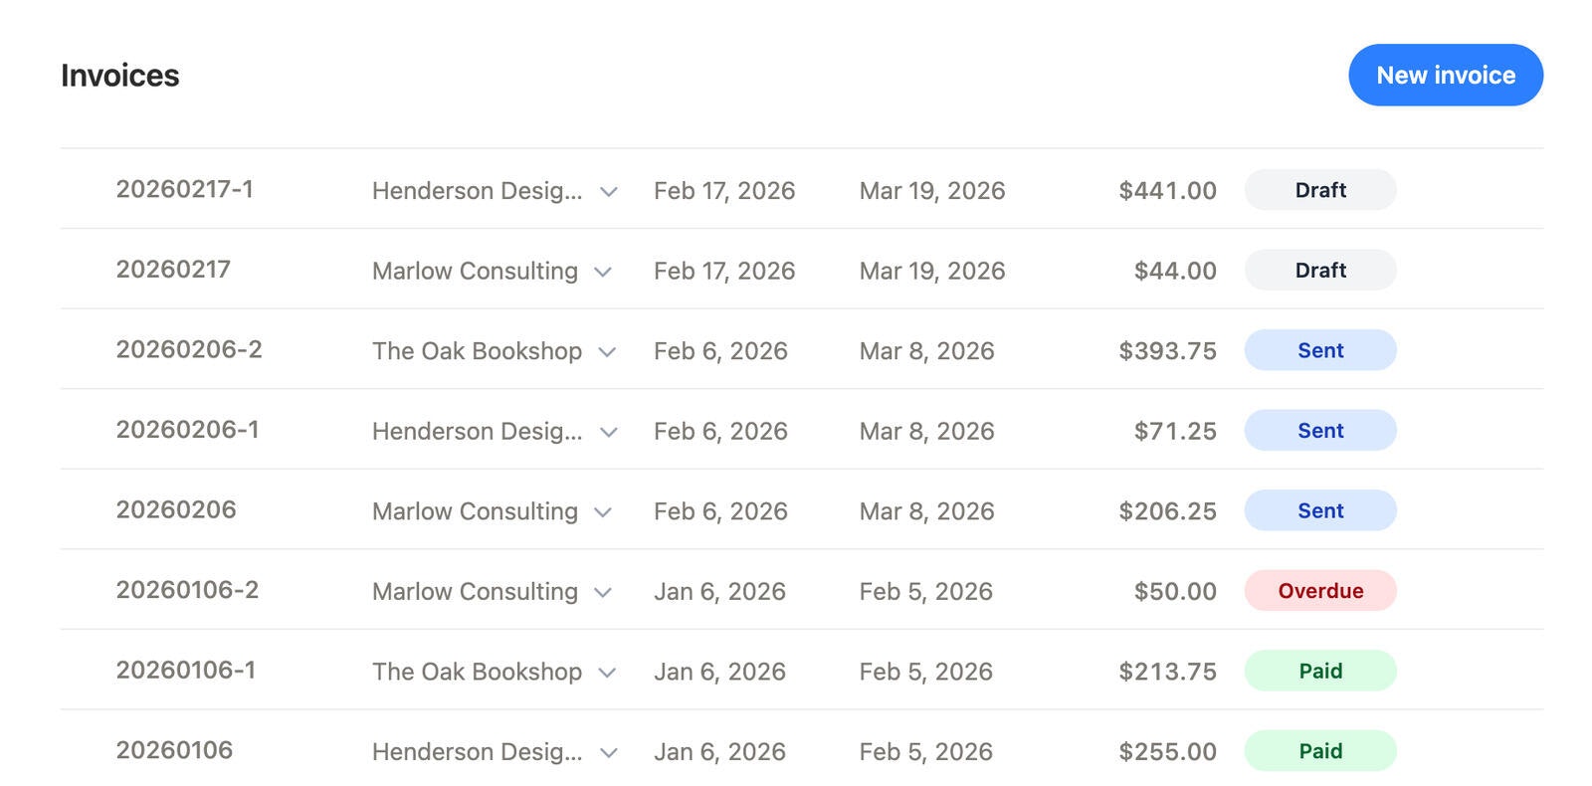Expand The Oak Bookshop client selector on 20260206-2

click(607, 351)
